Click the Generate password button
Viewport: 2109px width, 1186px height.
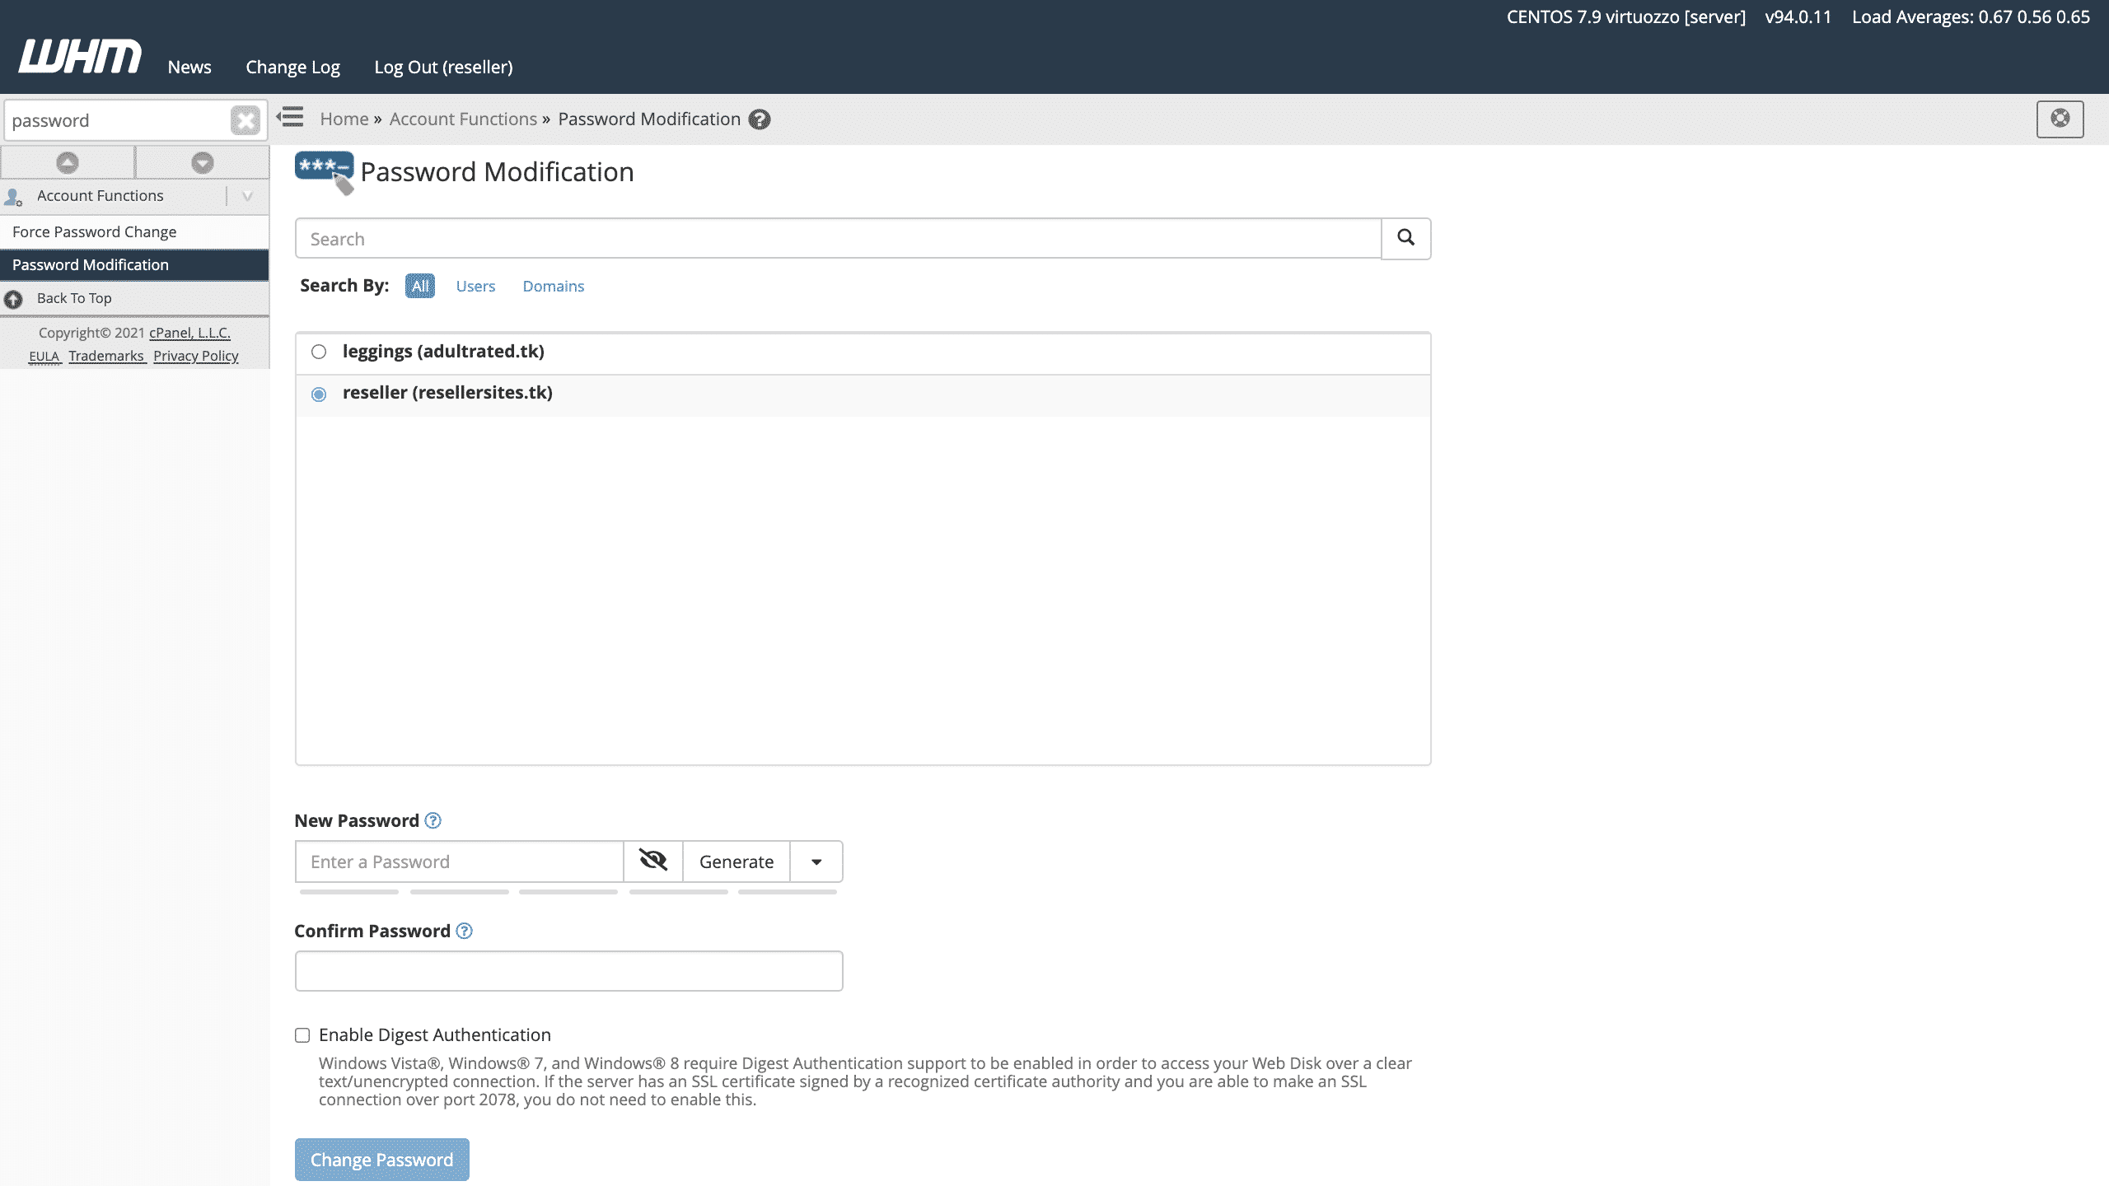(x=737, y=861)
